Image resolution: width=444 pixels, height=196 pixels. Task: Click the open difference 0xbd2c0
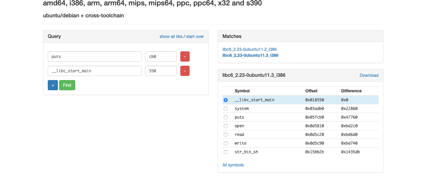click(x=349, y=126)
